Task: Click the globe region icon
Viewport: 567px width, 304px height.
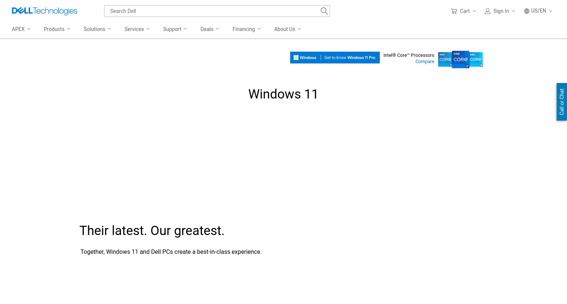Action: coord(527,11)
